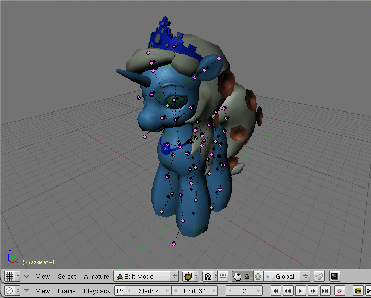Click the pivot point selector icon

pos(208,276)
